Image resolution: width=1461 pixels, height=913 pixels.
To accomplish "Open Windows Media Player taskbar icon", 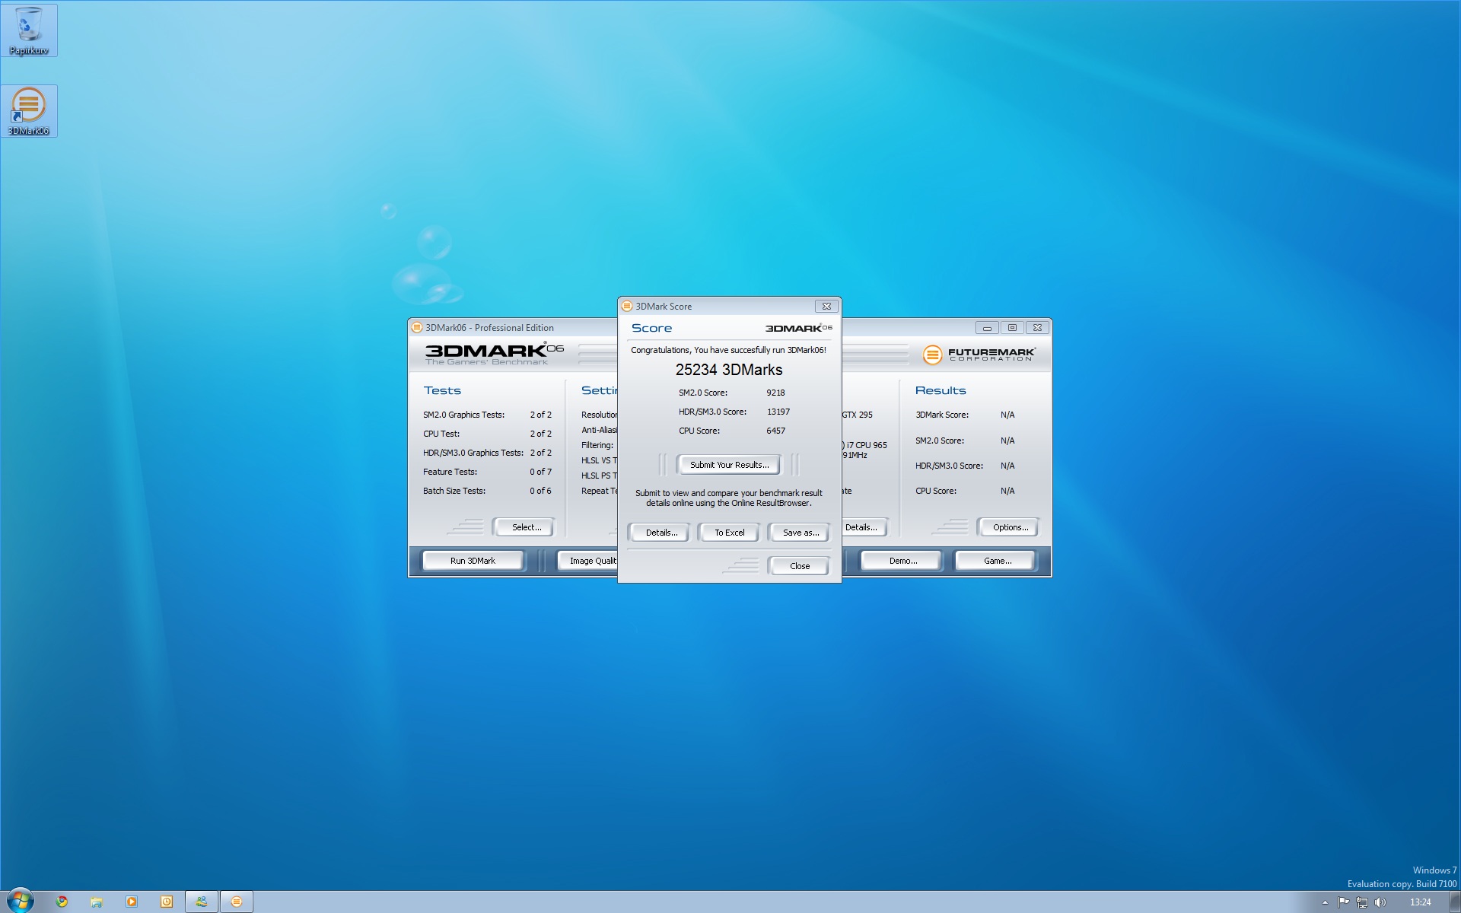I will click(132, 902).
